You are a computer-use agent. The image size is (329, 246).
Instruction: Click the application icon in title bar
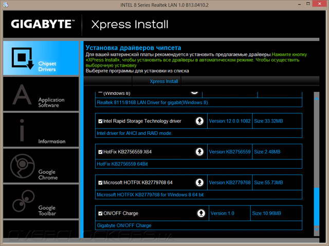click(6, 5)
